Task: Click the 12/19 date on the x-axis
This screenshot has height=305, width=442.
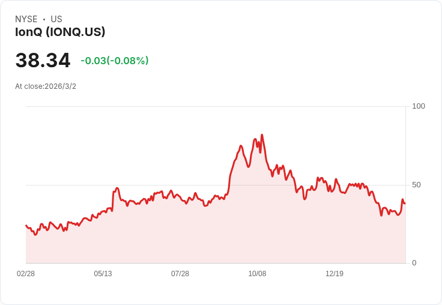Action: 335,274
